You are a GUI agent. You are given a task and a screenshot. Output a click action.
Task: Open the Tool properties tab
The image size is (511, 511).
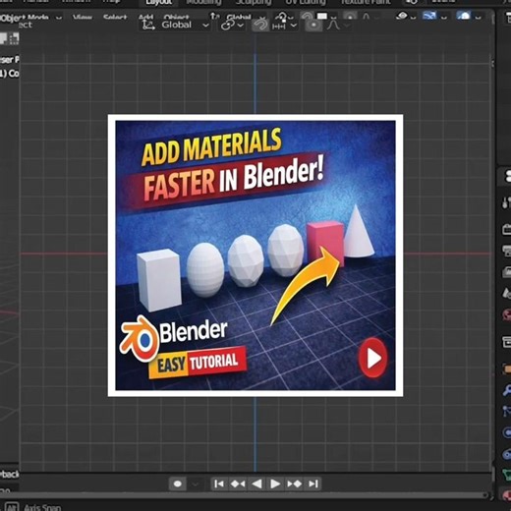coord(506,202)
